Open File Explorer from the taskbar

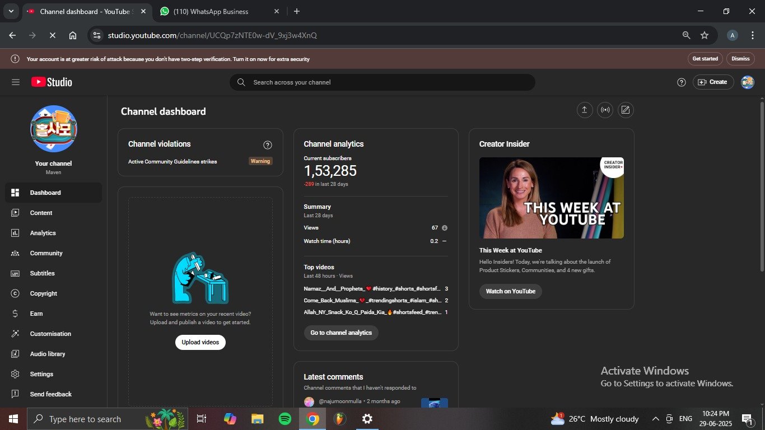[x=258, y=419]
